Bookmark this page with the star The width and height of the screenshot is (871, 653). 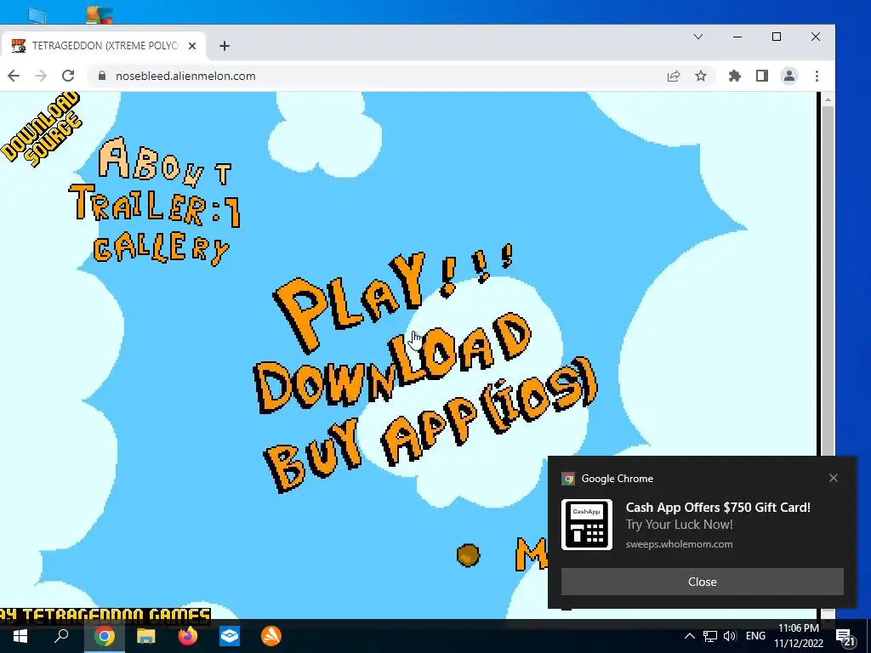click(x=701, y=76)
